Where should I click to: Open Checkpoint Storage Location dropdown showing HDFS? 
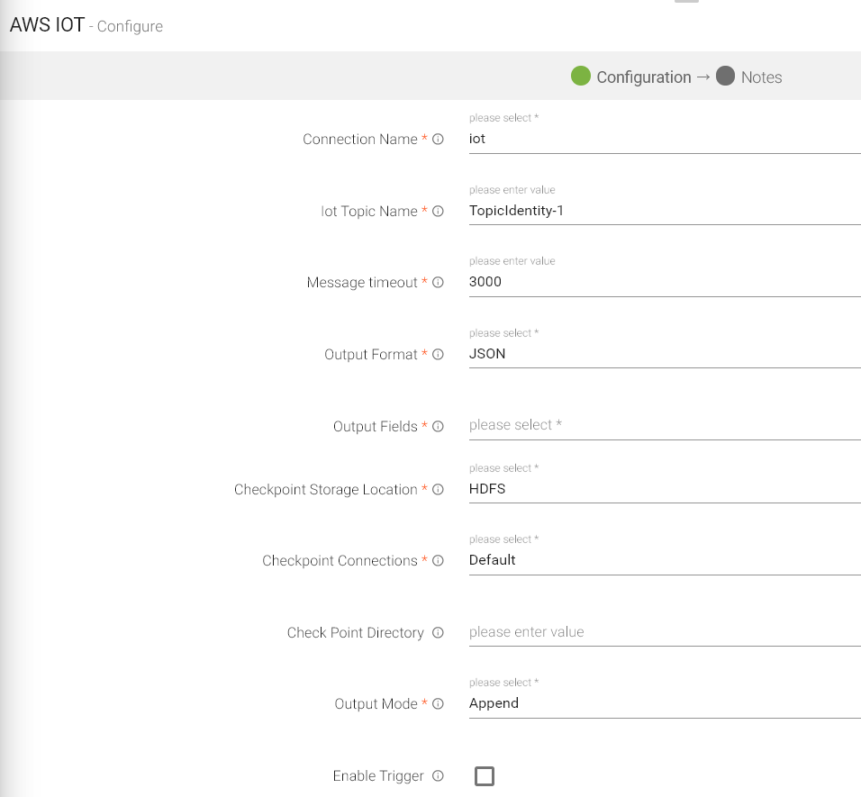(x=664, y=489)
